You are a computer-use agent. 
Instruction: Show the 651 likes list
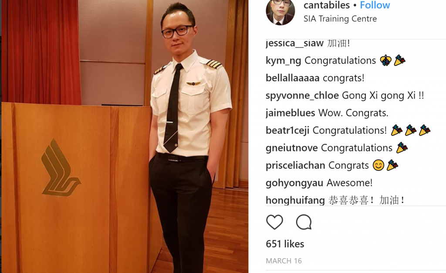285,244
